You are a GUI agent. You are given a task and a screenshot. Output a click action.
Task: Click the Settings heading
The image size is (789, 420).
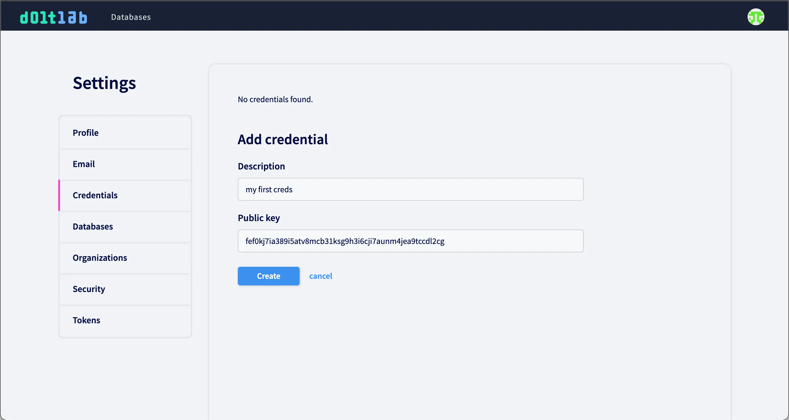pyautogui.click(x=104, y=83)
